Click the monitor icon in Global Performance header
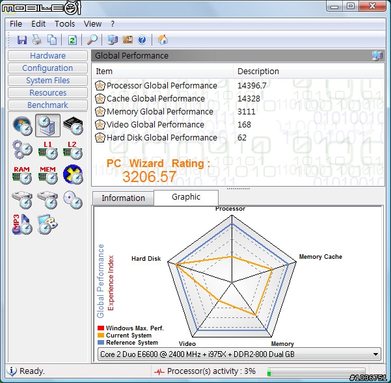 click(377, 55)
